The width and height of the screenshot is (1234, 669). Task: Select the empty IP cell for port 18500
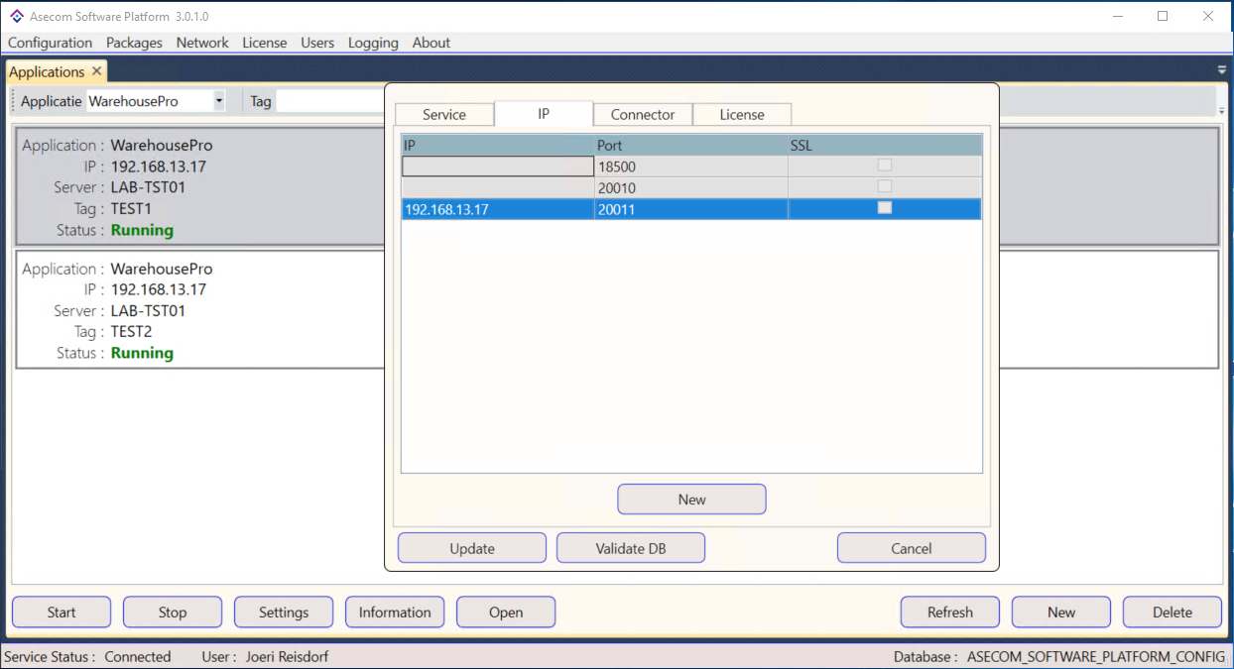(497, 167)
